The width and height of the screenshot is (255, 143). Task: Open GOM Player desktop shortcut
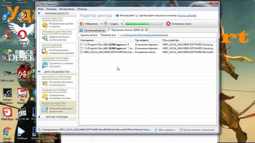pos(7,114)
